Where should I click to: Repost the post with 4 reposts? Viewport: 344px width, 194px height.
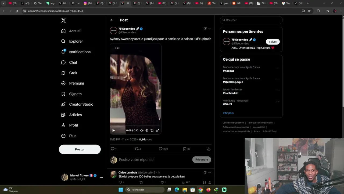[136, 149]
